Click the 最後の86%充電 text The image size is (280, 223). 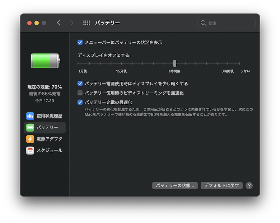click(45, 94)
